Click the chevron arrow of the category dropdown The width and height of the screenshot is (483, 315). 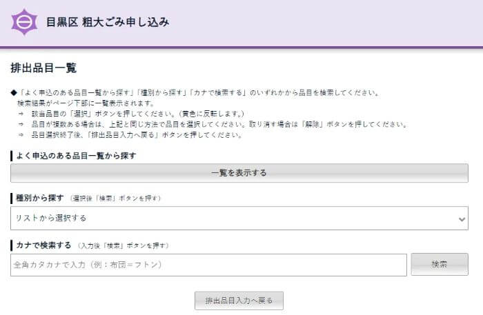[x=462, y=219]
